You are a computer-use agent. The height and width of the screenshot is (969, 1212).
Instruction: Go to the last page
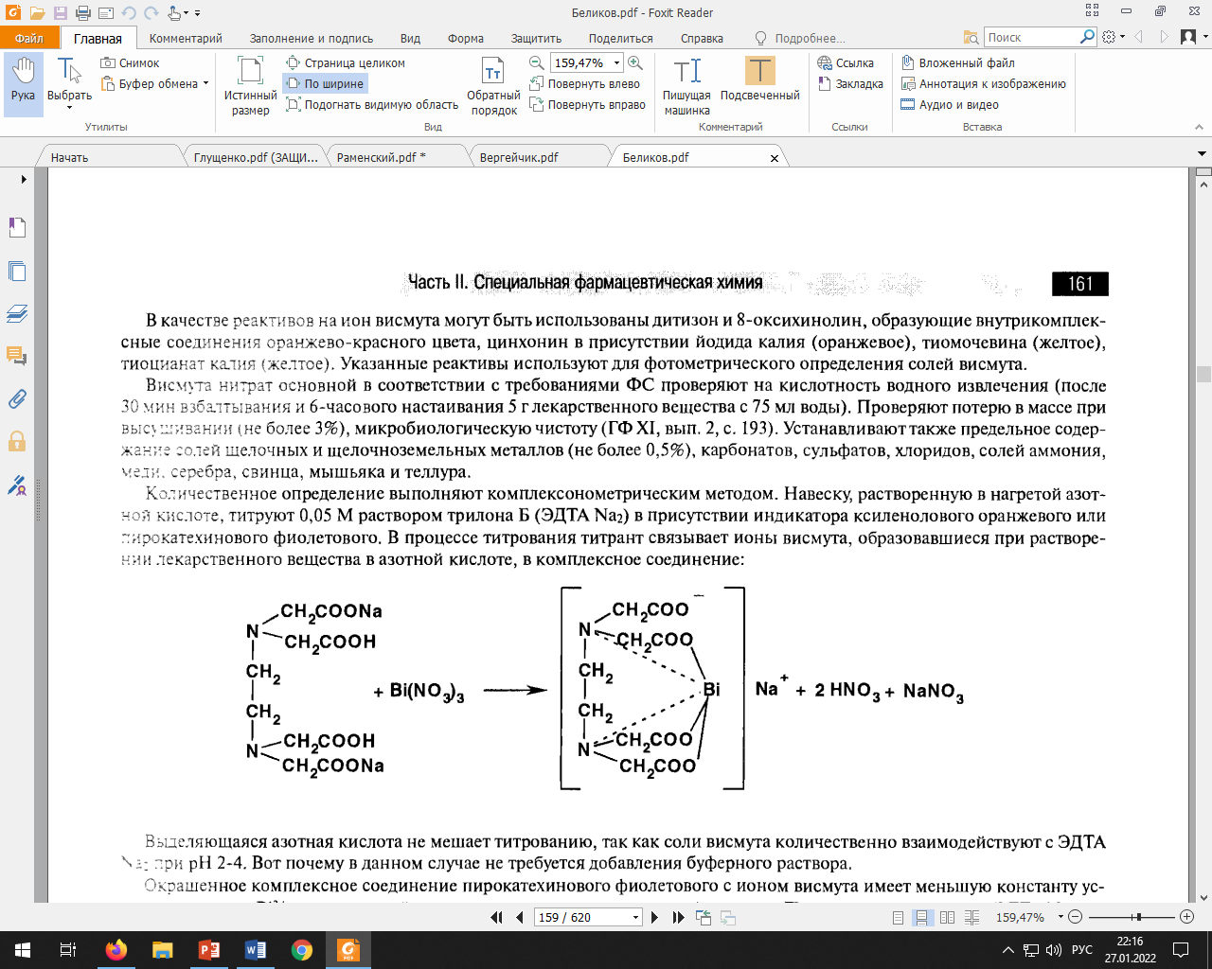click(678, 917)
